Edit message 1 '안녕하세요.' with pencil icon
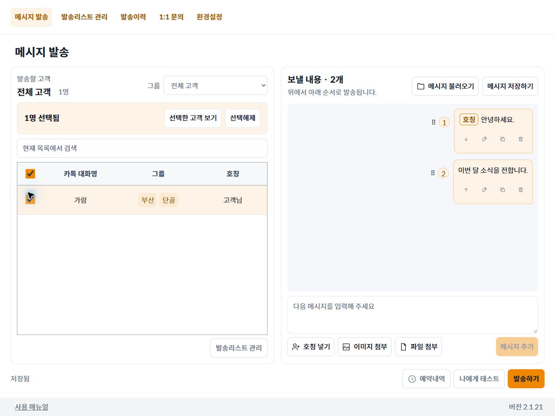 (484, 139)
